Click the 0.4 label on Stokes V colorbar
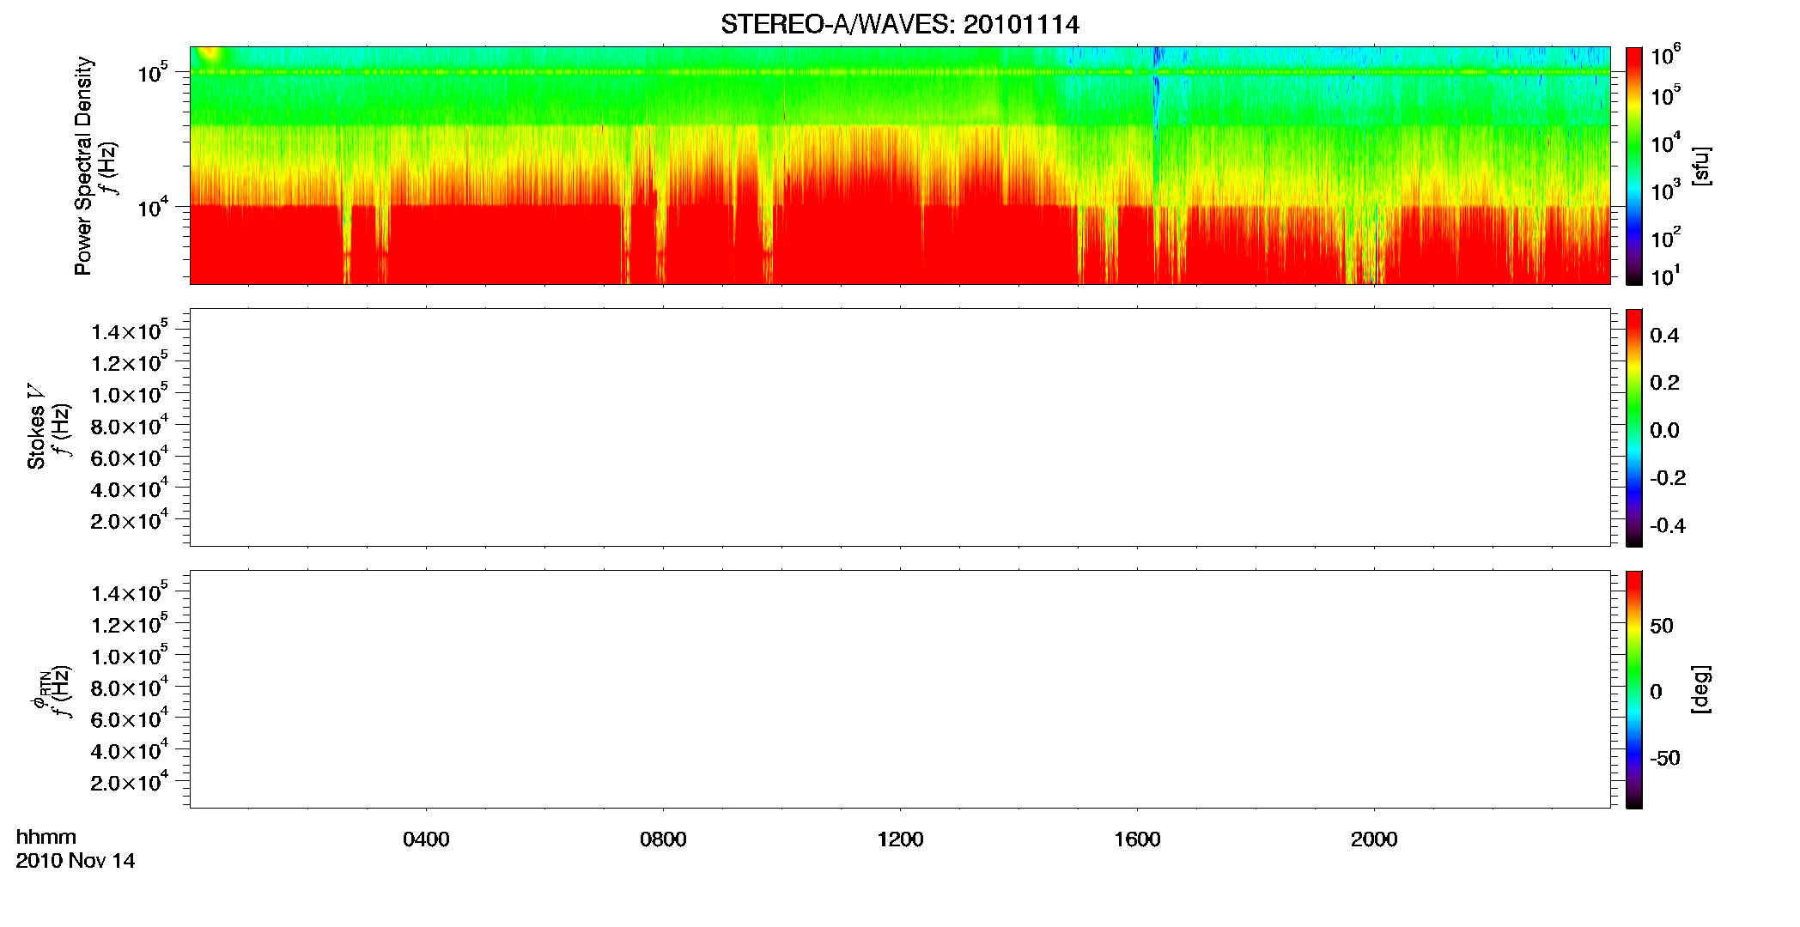 (1664, 336)
